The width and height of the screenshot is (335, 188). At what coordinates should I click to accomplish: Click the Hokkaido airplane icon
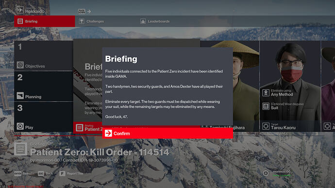pos(20,10)
